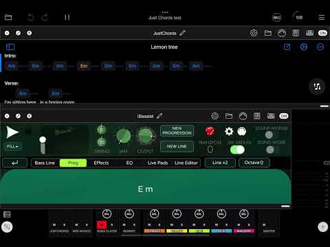Viewport: 330px width, 247px height.
Task: Click the TRANSPOSE value 0
Action: point(210,150)
